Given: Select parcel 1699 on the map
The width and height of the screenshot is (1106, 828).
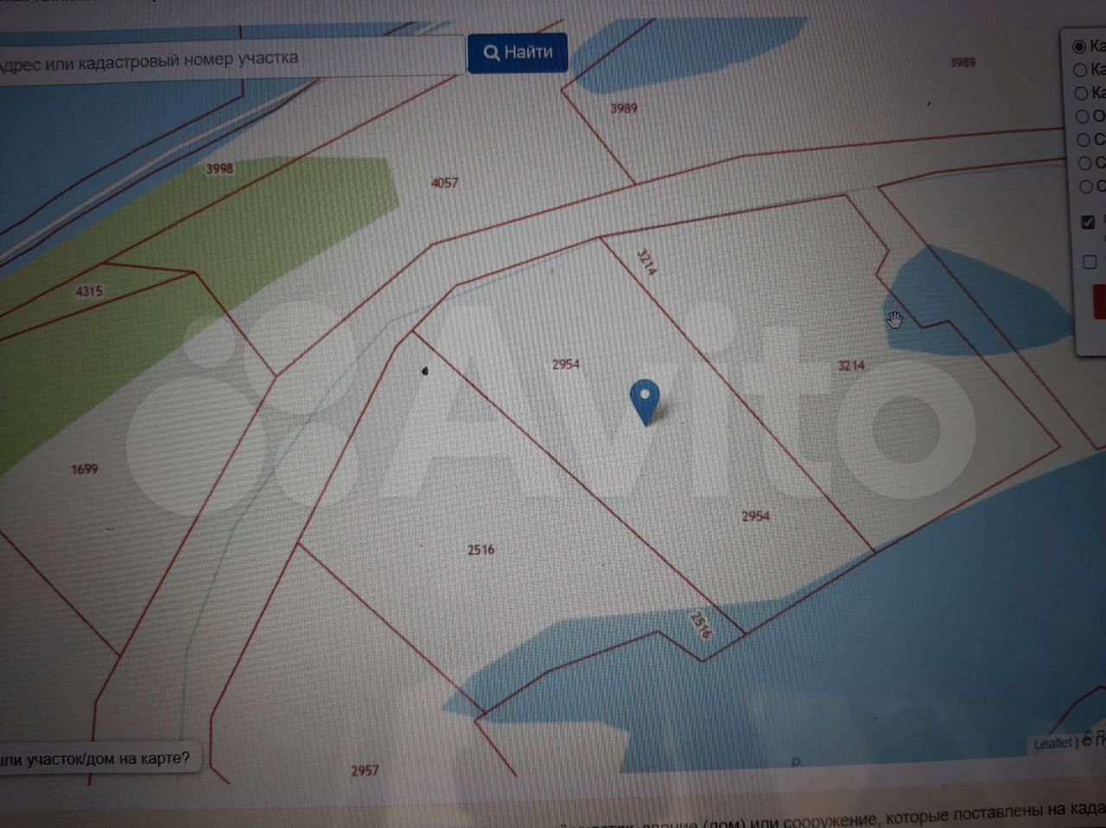Looking at the screenshot, I should click(x=85, y=469).
